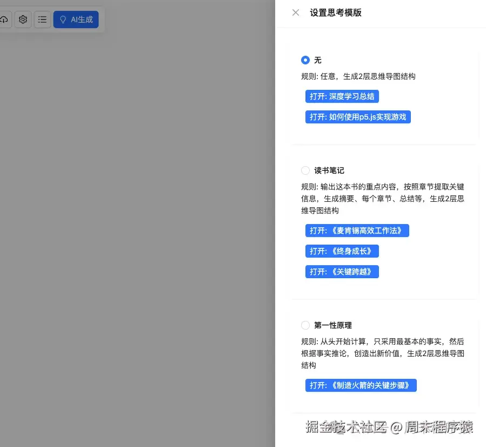Click the 设置思考模版 panel title
This screenshot has width=486, height=447.
pyautogui.click(x=336, y=12)
